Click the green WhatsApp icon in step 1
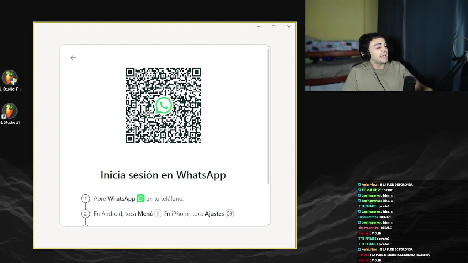This screenshot has width=468, height=263. pos(141,198)
